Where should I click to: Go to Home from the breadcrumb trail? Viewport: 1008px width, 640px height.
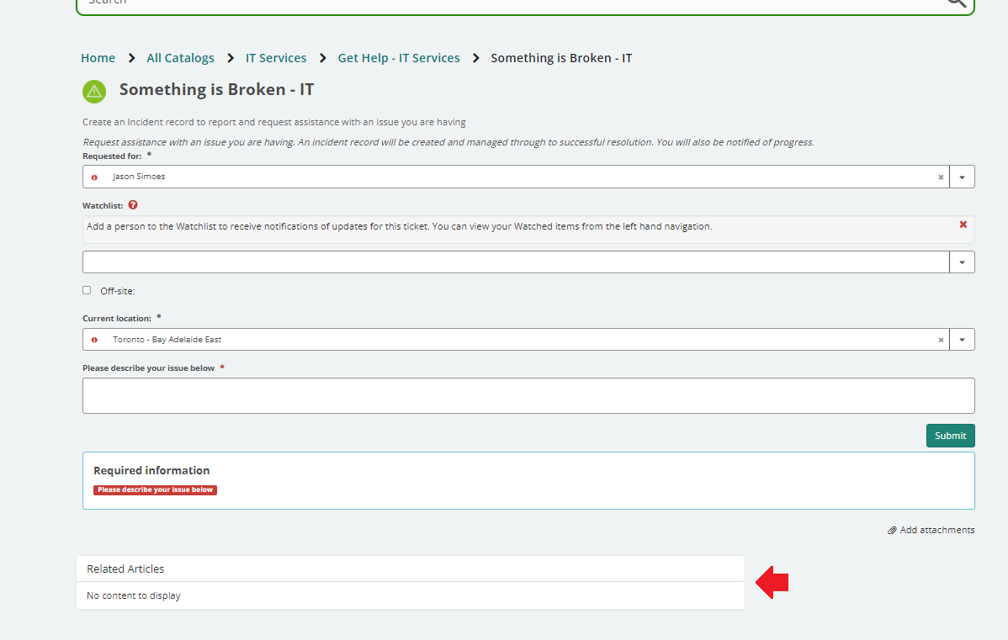coord(98,57)
